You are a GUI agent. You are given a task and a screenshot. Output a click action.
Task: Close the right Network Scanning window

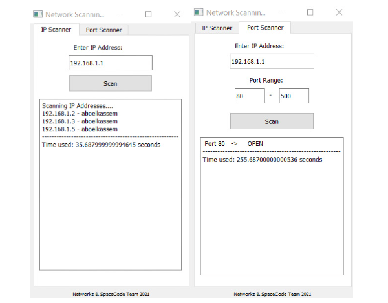(338, 12)
